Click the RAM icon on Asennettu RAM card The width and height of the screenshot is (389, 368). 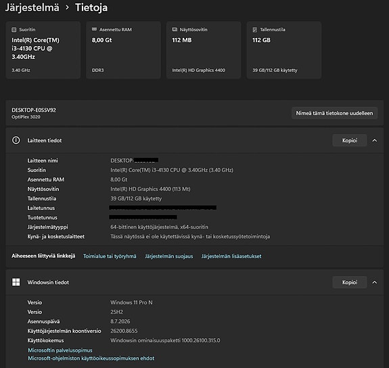(94, 29)
